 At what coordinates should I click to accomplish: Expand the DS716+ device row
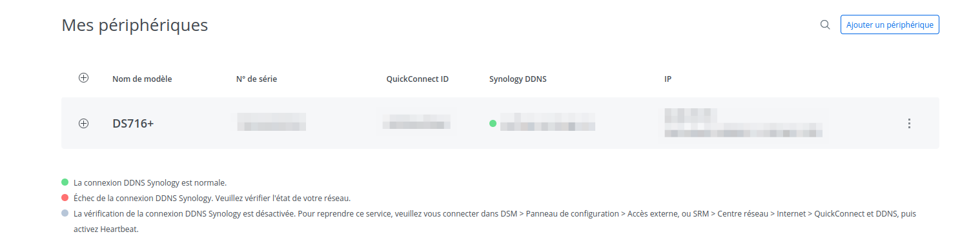click(x=83, y=124)
